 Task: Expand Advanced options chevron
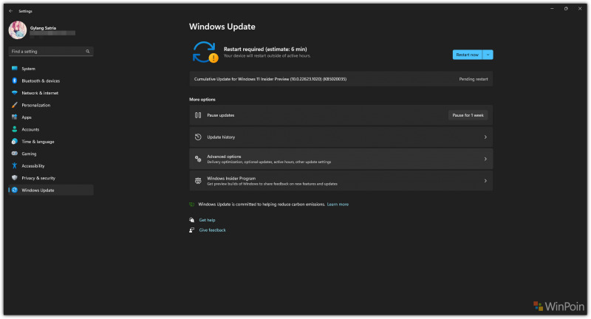(x=485, y=159)
